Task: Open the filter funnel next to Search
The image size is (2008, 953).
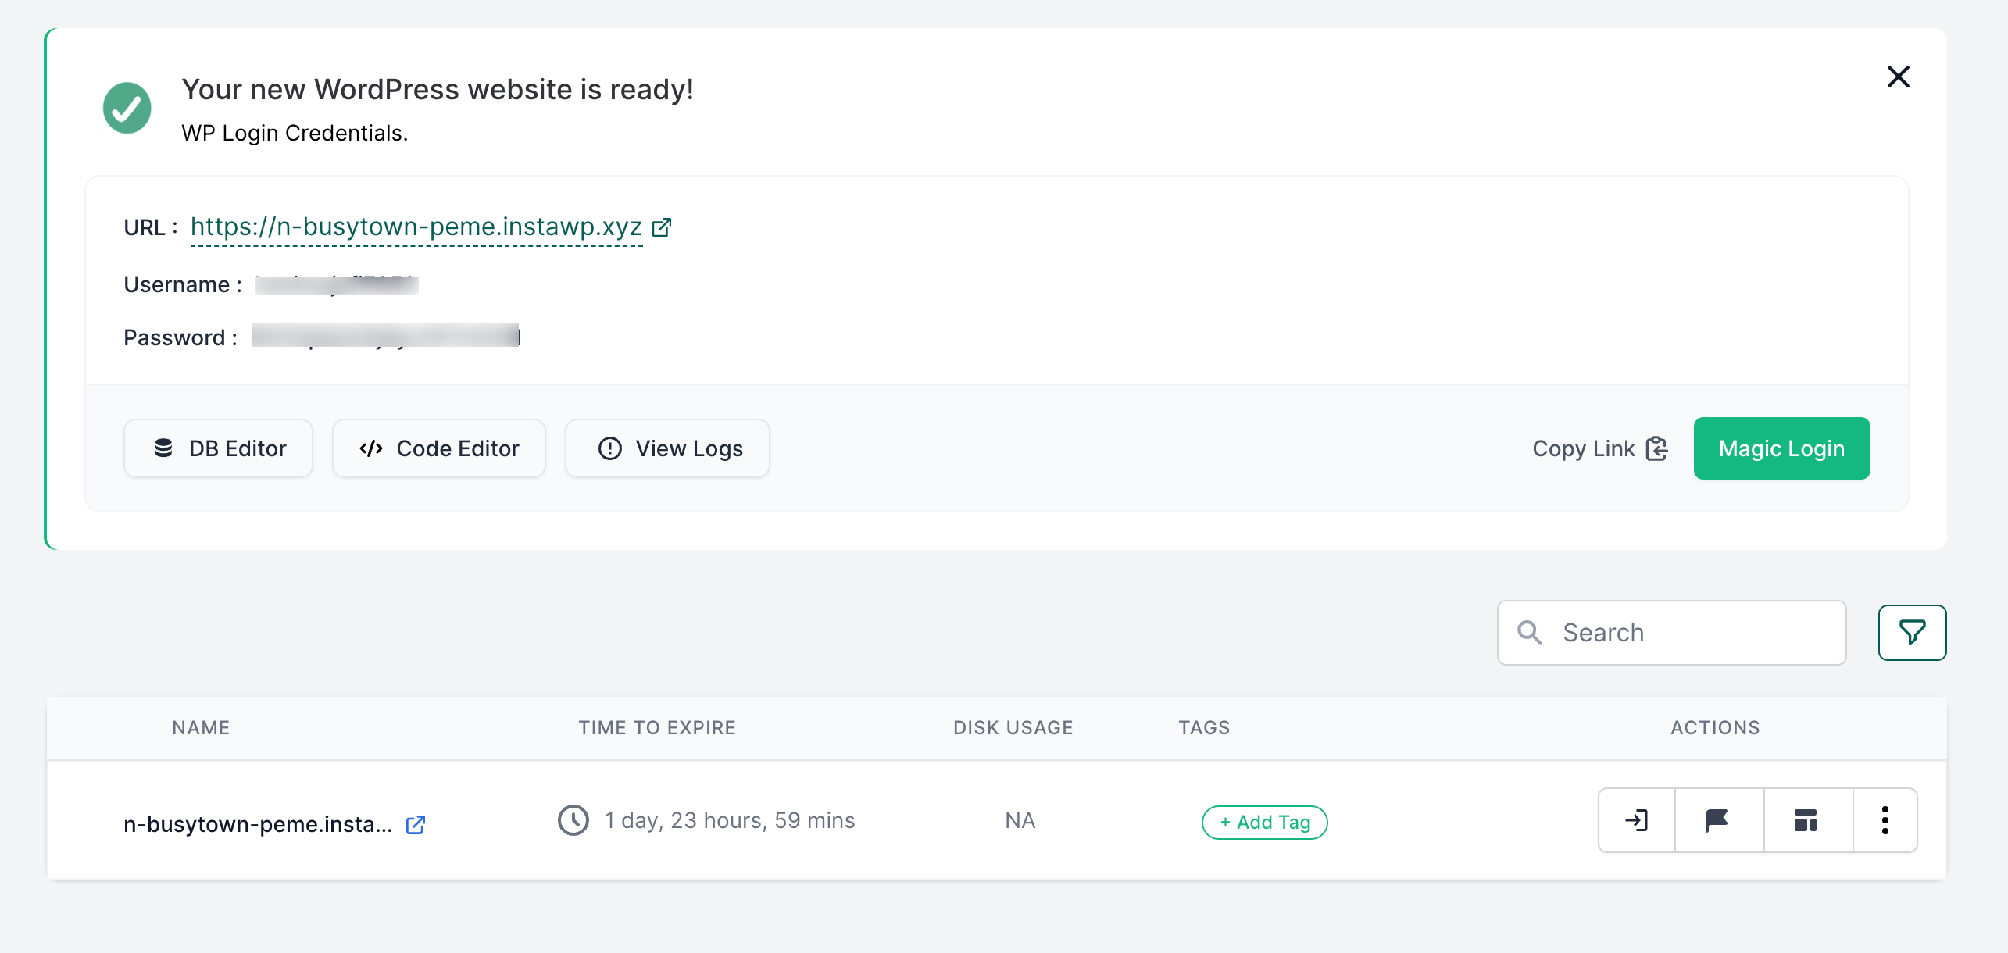Action: point(1912,632)
